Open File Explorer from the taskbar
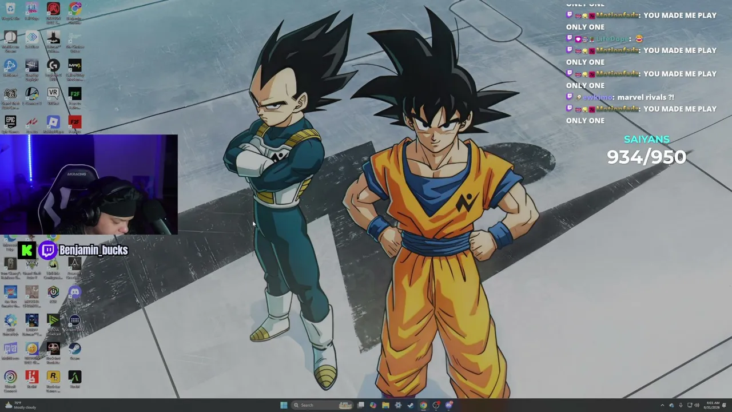Screen dimensions: 732x412 click(385, 405)
